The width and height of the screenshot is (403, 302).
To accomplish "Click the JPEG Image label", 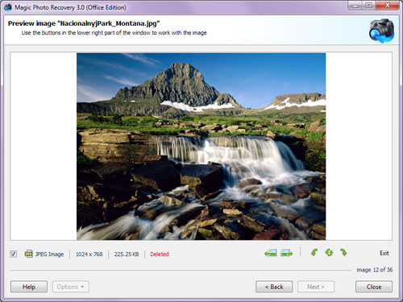I will tap(49, 254).
